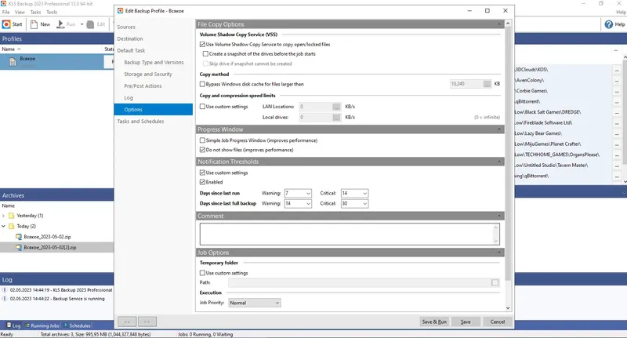Click the Log icon at bottom
Screen dimensions: 627x338
9,325
